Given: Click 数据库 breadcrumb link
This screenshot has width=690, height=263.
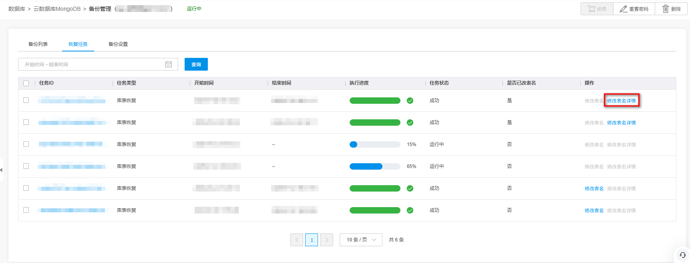Looking at the screenshot, I should (x=17, y=9).
